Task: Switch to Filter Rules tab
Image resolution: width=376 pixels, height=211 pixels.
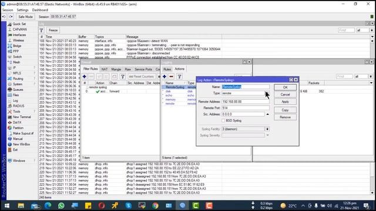Action: click(90, 69)
